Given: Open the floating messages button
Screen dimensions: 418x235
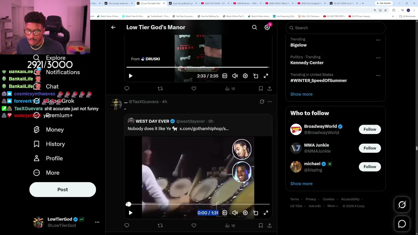Looking at the screenshot, I should click(402, 224).
